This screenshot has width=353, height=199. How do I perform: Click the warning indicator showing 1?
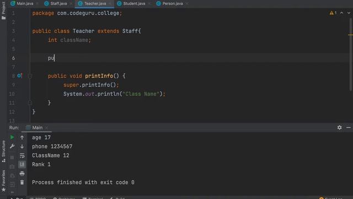click(333, 13)
